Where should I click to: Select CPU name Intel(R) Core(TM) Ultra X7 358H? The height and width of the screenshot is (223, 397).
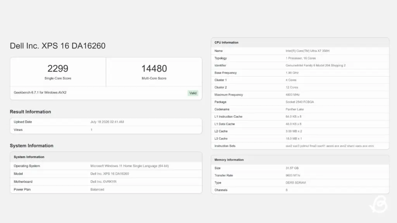(307, 51)
